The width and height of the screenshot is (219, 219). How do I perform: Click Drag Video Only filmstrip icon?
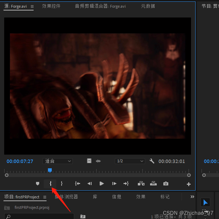(89, 161)
